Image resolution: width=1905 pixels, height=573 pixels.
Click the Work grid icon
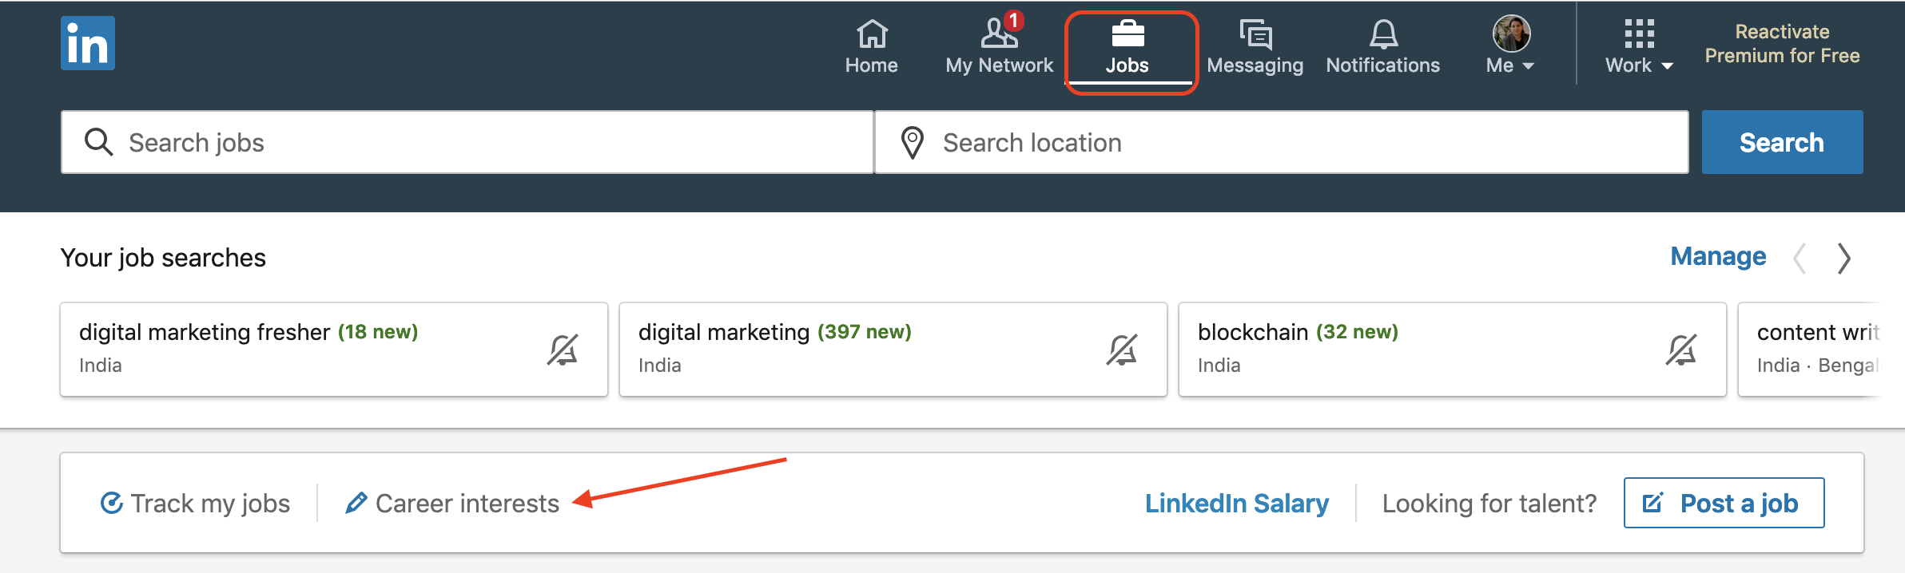pyautogui.click(x=1639, y=34)
